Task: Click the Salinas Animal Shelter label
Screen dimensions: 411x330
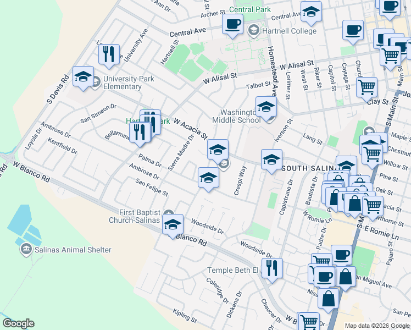Action: coord(73,250)
